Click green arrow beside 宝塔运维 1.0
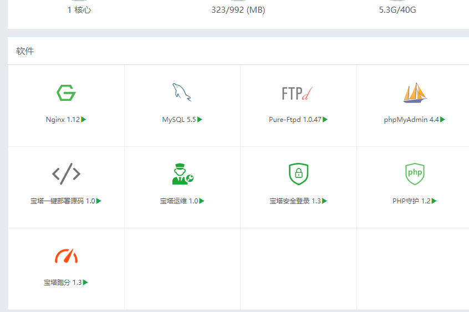This screenshot has width=469, height=312. pyautogui.click(x=202, y=201)
